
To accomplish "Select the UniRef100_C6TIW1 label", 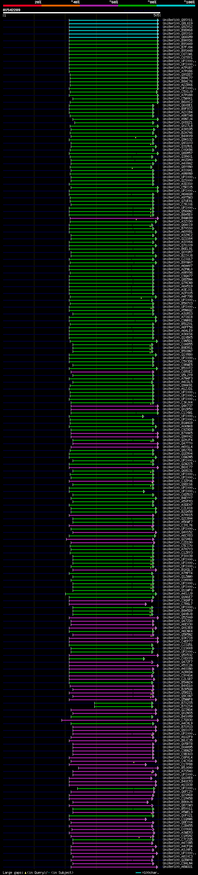I will coord(177,54).
